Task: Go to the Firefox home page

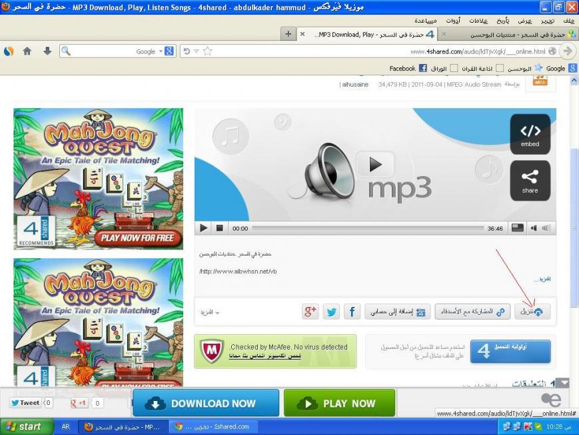Action: click(27, 51)
